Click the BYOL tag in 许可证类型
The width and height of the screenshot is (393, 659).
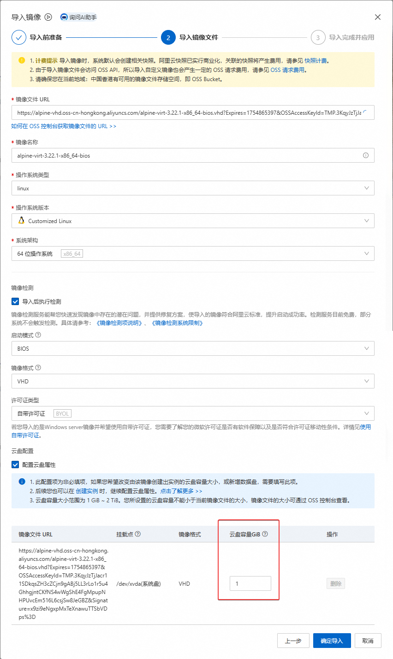63,413
